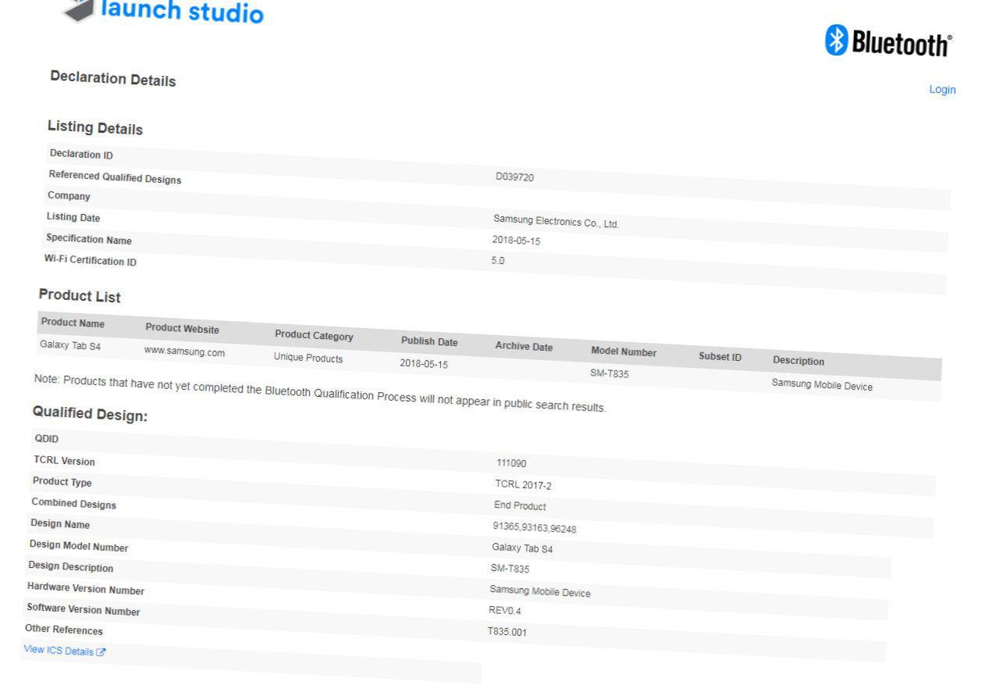
Task: Click the Declaration Details heading
Action: pyautogui.click(x=113, y=79)
